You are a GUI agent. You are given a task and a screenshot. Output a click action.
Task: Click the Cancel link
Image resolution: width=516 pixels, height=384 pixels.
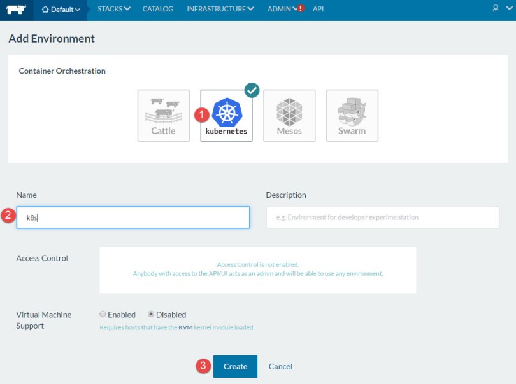[280, 367]
